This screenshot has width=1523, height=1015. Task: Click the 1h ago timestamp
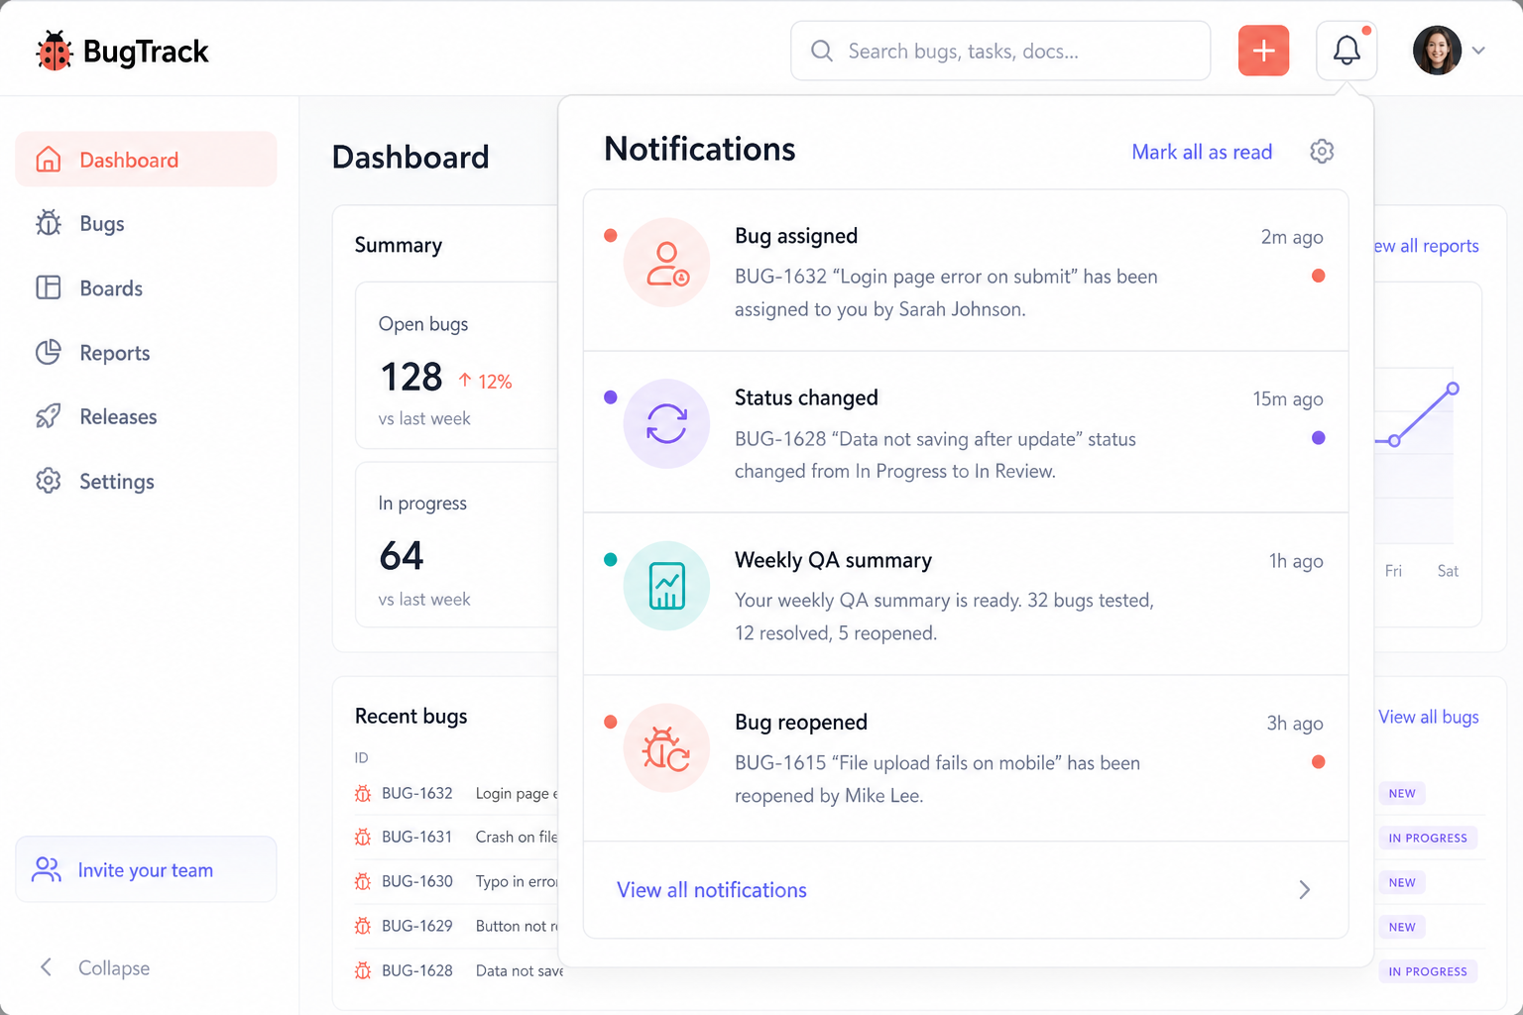1296,561
